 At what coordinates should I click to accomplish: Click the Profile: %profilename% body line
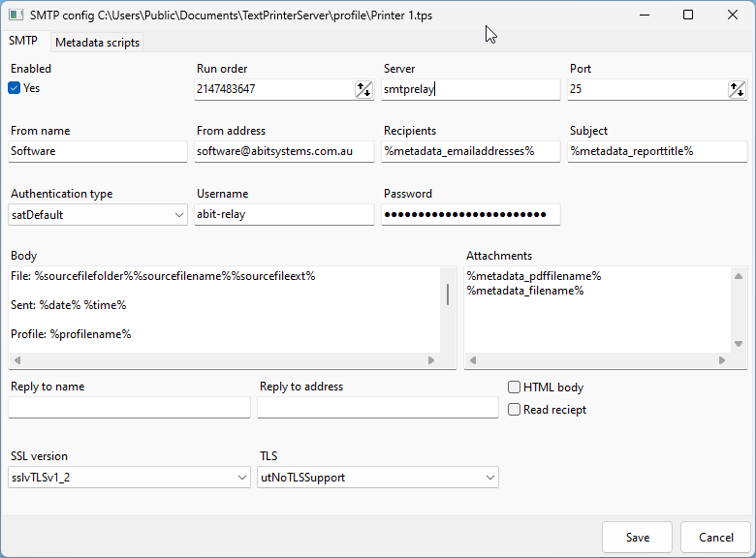71,334
